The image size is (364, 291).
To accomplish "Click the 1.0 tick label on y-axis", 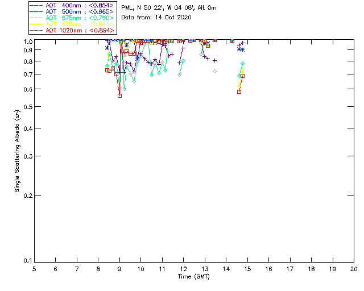I will (x=28, y=41).
